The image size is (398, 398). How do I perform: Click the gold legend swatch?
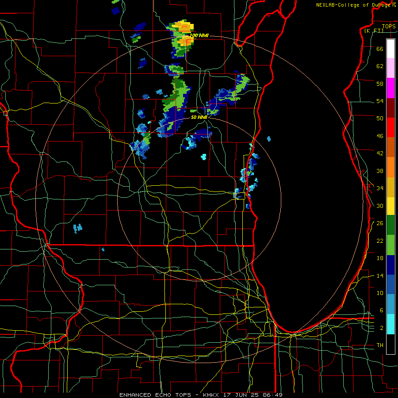click(390, 187)
